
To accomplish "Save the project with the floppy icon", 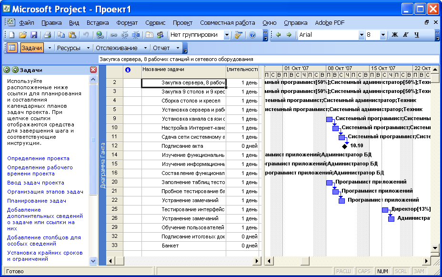I will pos(34,35).
